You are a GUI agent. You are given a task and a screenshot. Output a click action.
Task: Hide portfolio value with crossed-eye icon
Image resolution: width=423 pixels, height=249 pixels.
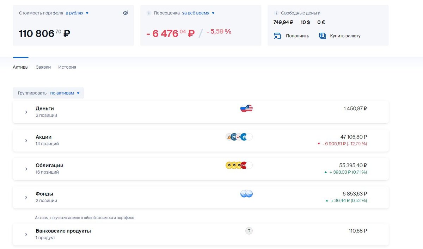point(125,13)
